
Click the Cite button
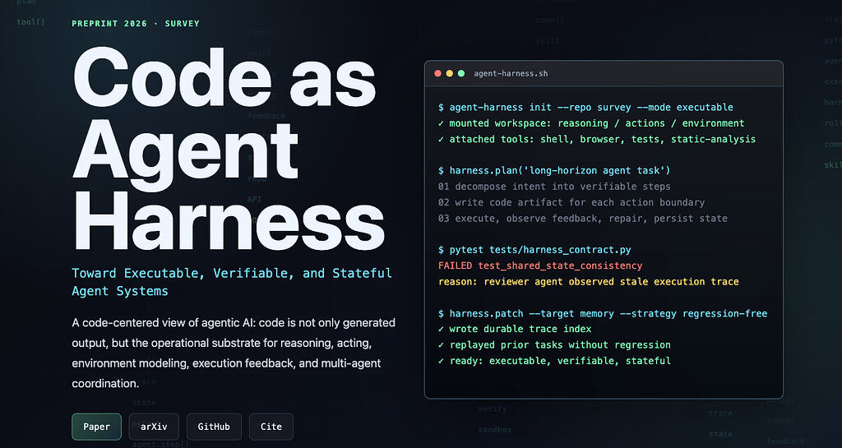pyautogui.click(x=271, y=427)
